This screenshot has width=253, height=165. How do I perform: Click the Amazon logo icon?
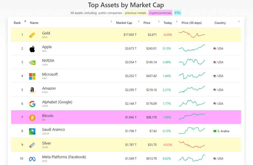[32, 90]
